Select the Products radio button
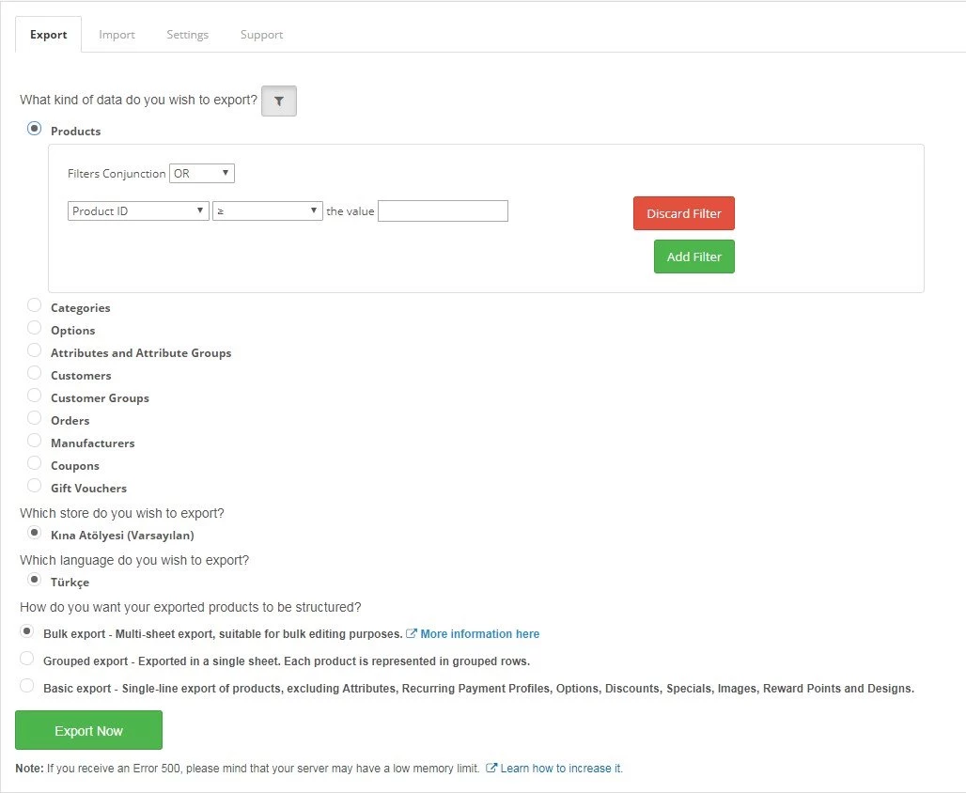The height and width of the screenshot is (793, 966). (x=34, y=128)
